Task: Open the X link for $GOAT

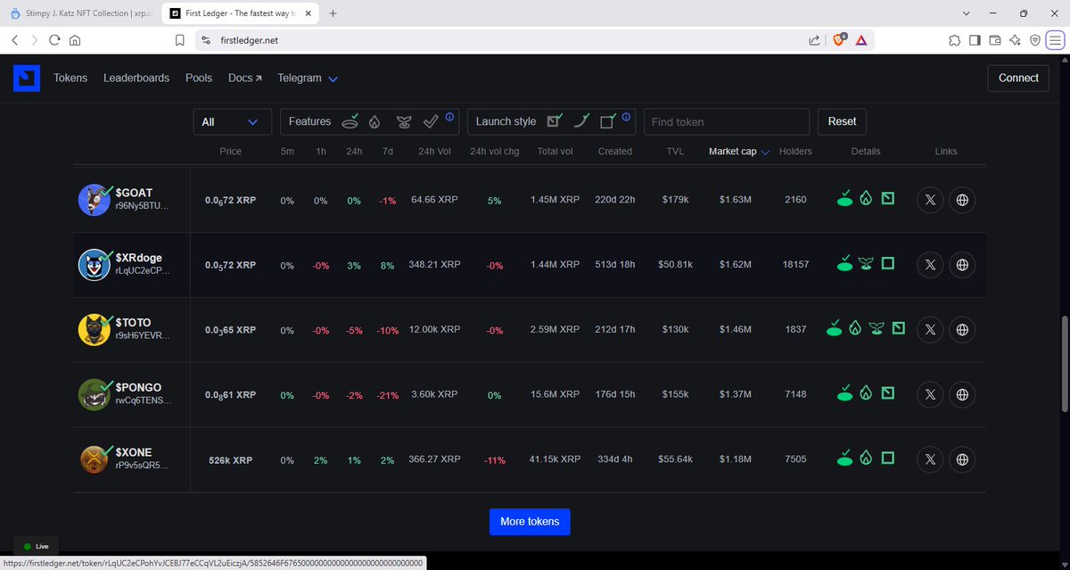Action: click(x=930, y=200)
